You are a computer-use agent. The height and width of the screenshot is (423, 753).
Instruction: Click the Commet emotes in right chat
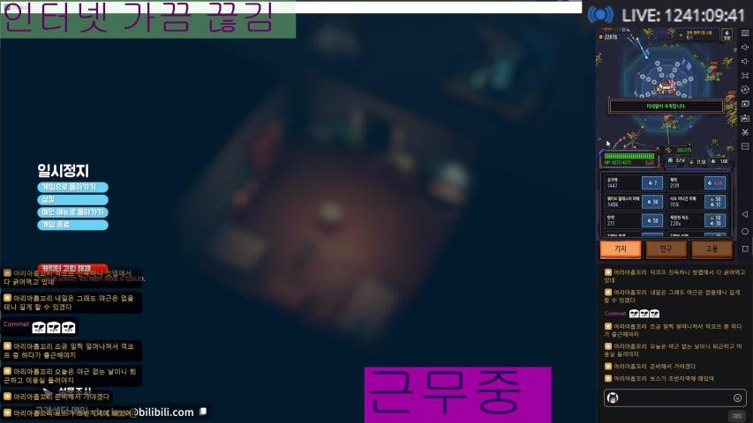tap(644, 314)
